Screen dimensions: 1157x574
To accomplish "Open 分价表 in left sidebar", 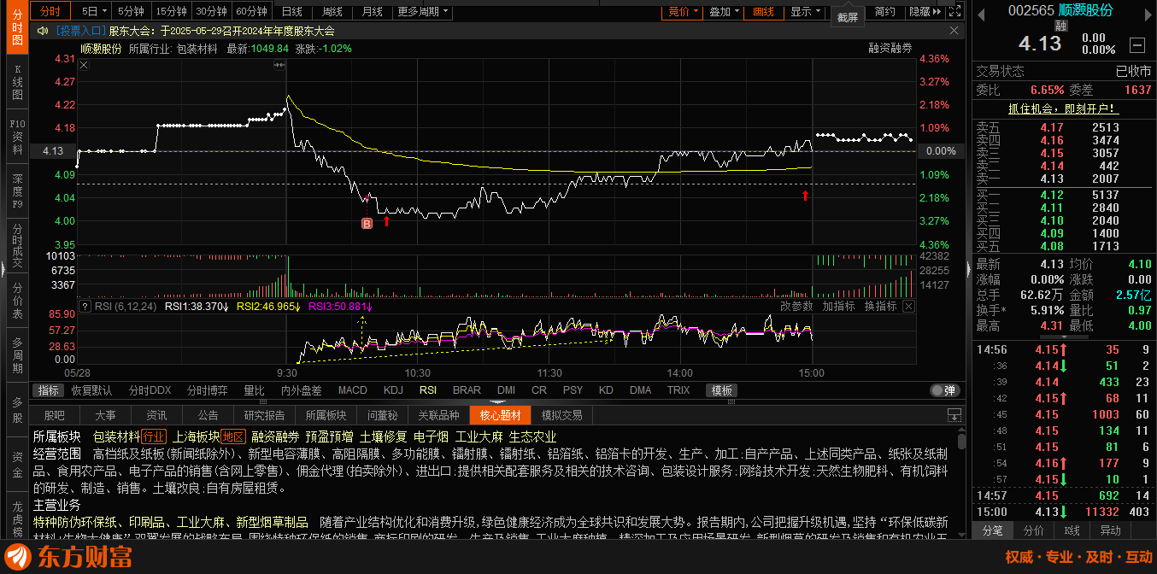I will [x=16, y=301].
